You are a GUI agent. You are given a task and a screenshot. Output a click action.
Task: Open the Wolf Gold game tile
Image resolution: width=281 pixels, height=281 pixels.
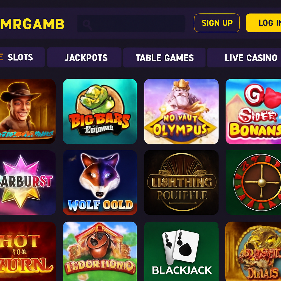point(100,182)
